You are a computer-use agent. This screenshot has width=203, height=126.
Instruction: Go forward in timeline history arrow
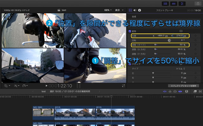(99, 91)
